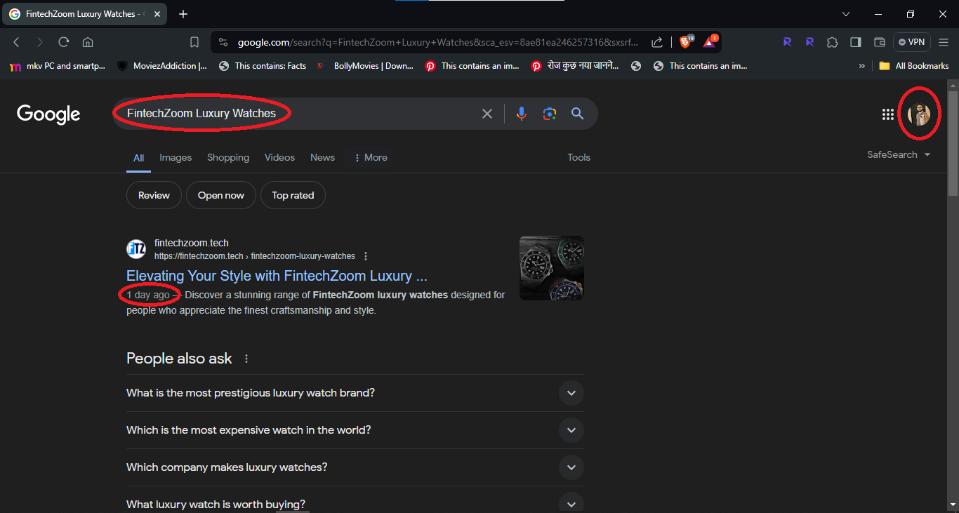959x513 pixels.
Task: Toggle the browser sidebar panel icon
Action: [855, 42]
